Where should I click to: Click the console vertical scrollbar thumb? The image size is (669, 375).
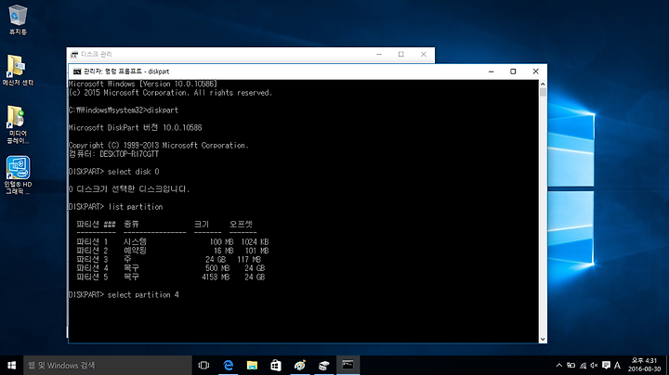tap(543, 92)
